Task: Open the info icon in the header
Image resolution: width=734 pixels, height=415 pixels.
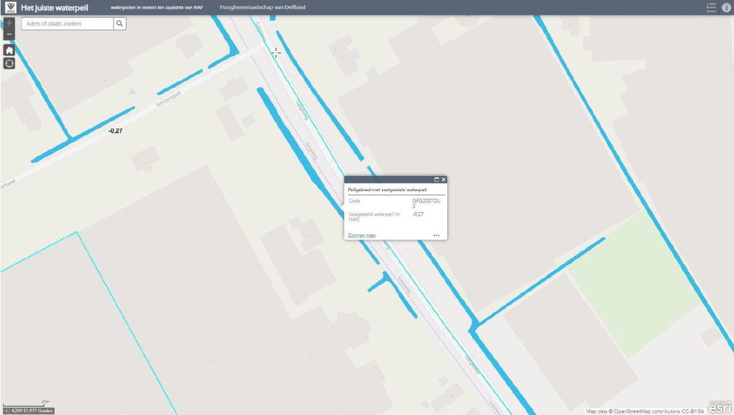Action: click(726, 8)
